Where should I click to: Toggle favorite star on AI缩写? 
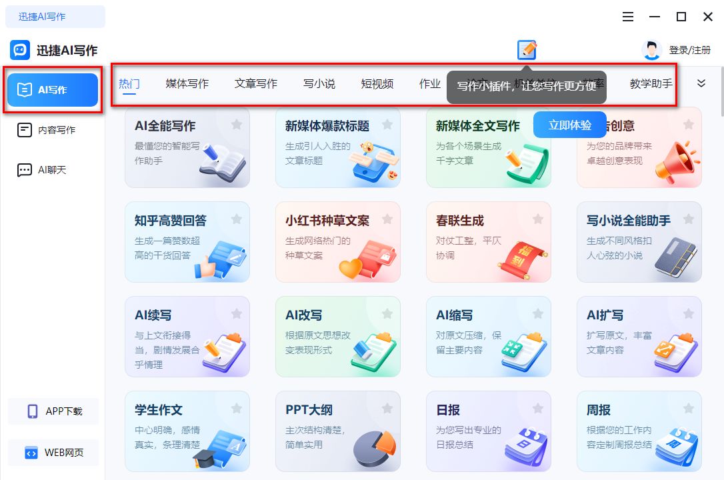(x=538, y=314)
